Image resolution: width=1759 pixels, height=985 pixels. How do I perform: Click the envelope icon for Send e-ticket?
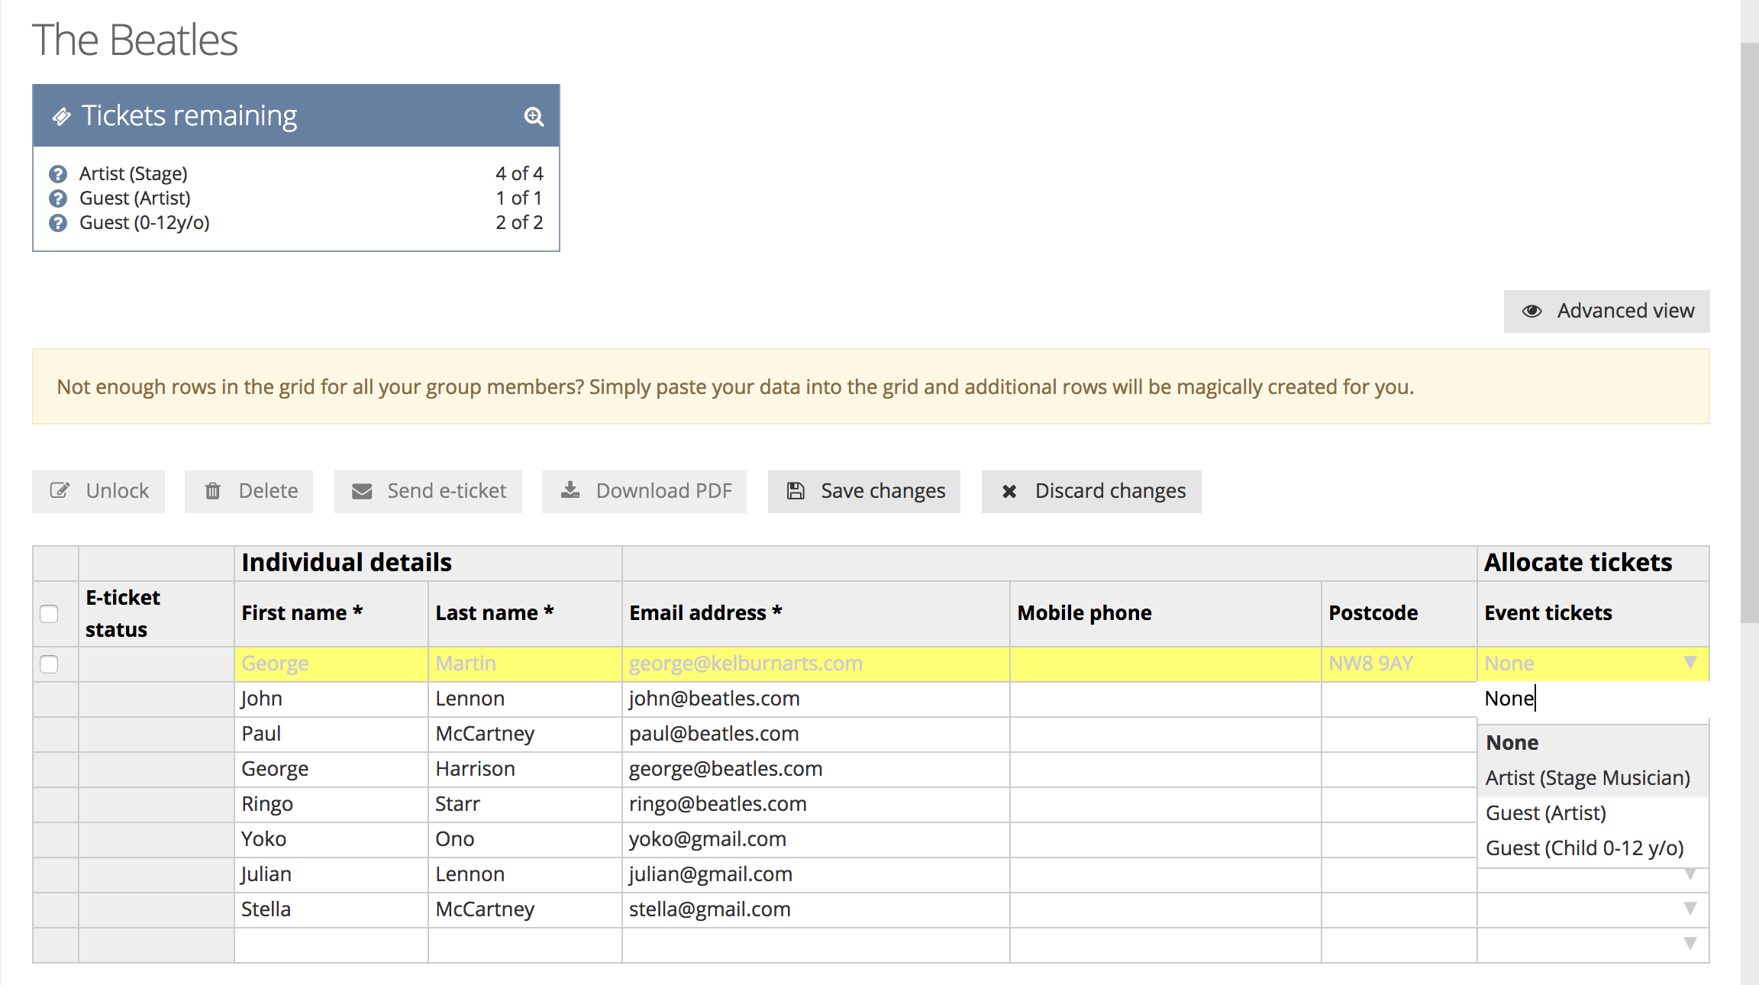362,491
